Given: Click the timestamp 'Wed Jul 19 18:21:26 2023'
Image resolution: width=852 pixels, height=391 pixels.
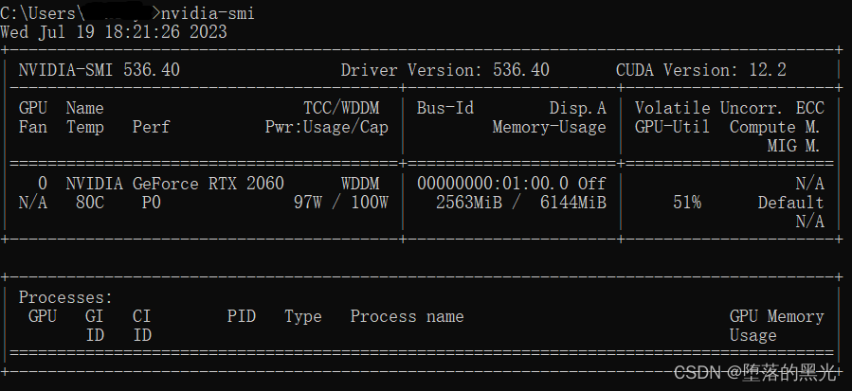Looking at the screenshot, I should tap(114, 31).
